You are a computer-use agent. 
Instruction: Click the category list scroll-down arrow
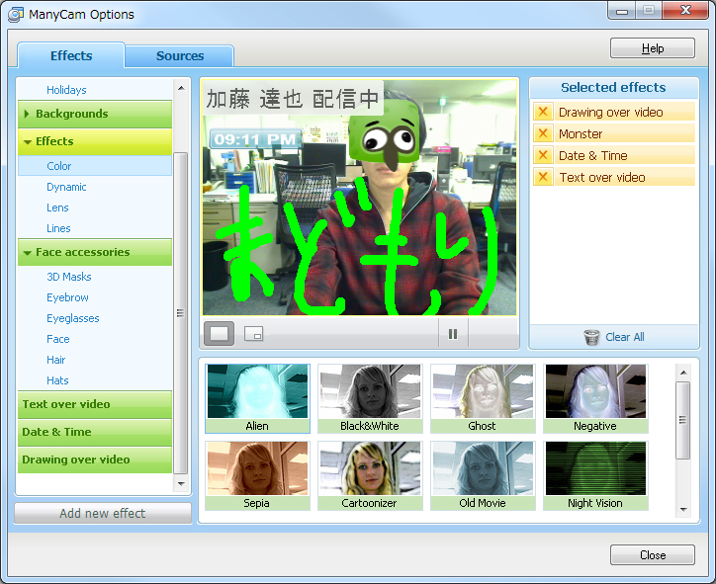[181, 483]
